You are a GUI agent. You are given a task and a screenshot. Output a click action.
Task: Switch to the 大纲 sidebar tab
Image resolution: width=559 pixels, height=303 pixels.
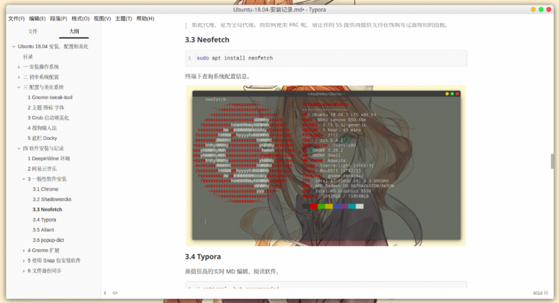point(74,31)
